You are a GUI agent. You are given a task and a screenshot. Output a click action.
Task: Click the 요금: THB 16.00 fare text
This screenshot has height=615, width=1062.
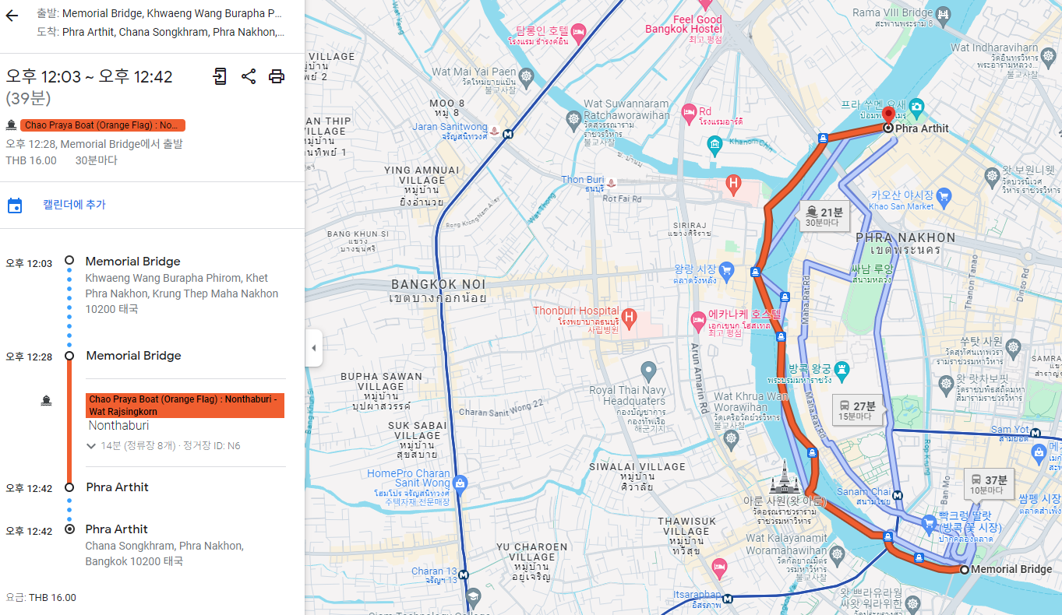pyautogui.click(x=41, y=598)
